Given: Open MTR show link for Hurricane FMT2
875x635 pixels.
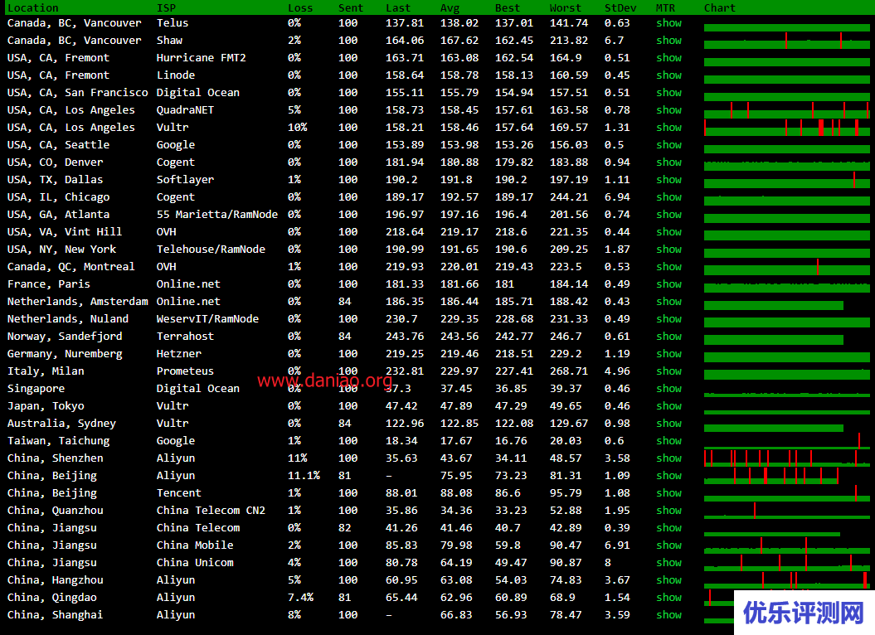Looking at the screenshot, I should [x=668, y=57].
